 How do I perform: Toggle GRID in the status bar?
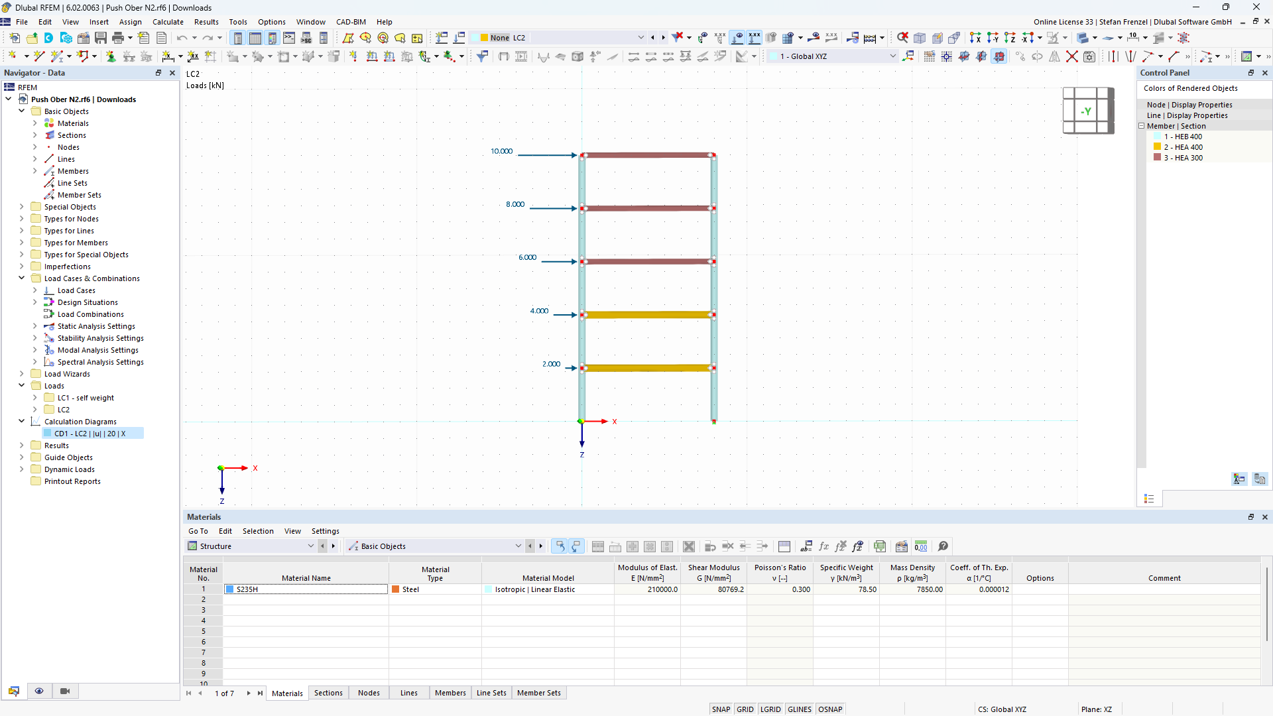click(745, 709)
